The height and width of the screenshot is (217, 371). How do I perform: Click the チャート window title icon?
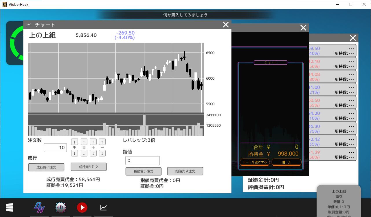(29, 25)
